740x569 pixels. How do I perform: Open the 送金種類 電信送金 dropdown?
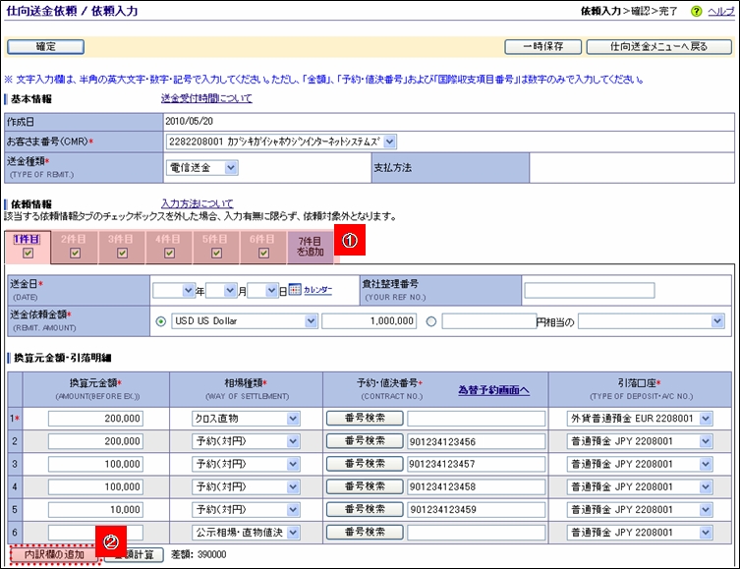pos(202,167)
